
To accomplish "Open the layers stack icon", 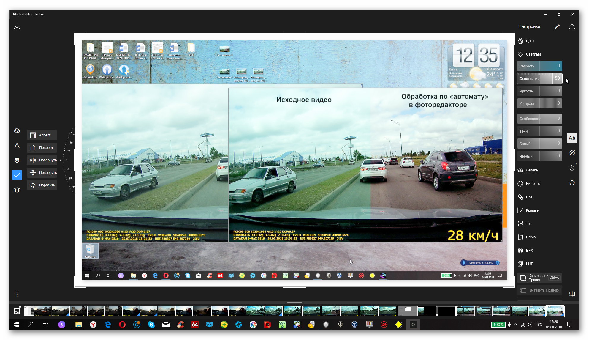I will [17, 190].
